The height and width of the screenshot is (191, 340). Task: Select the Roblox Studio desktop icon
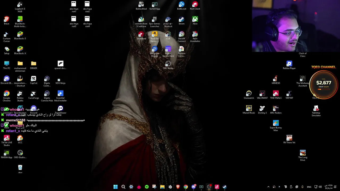point(20,96)
